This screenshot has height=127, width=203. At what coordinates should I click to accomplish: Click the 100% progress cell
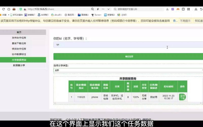(x=136, y=97)
